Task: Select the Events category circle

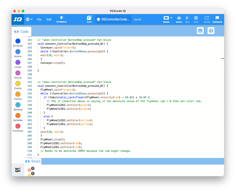Action: coord(18,84)
